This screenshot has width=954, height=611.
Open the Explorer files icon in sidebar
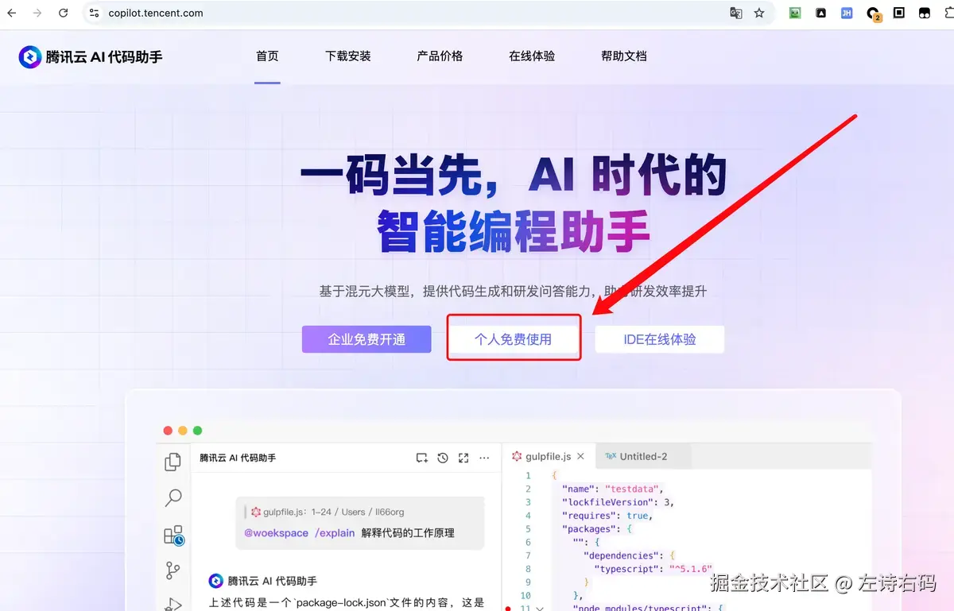click(173, 462)
